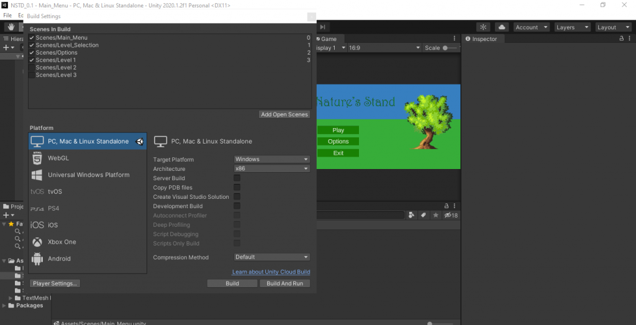
Task: Open the Layers dropdown
Action: (573, 27)
